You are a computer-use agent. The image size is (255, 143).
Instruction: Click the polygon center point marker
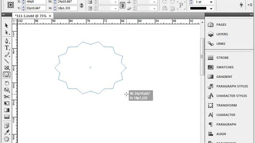click(x=90, y=68)
